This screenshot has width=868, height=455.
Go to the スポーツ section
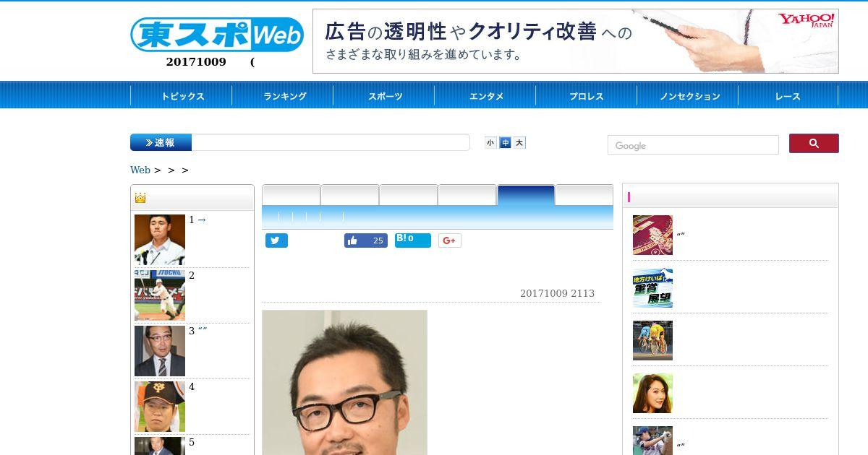[385, 96]
